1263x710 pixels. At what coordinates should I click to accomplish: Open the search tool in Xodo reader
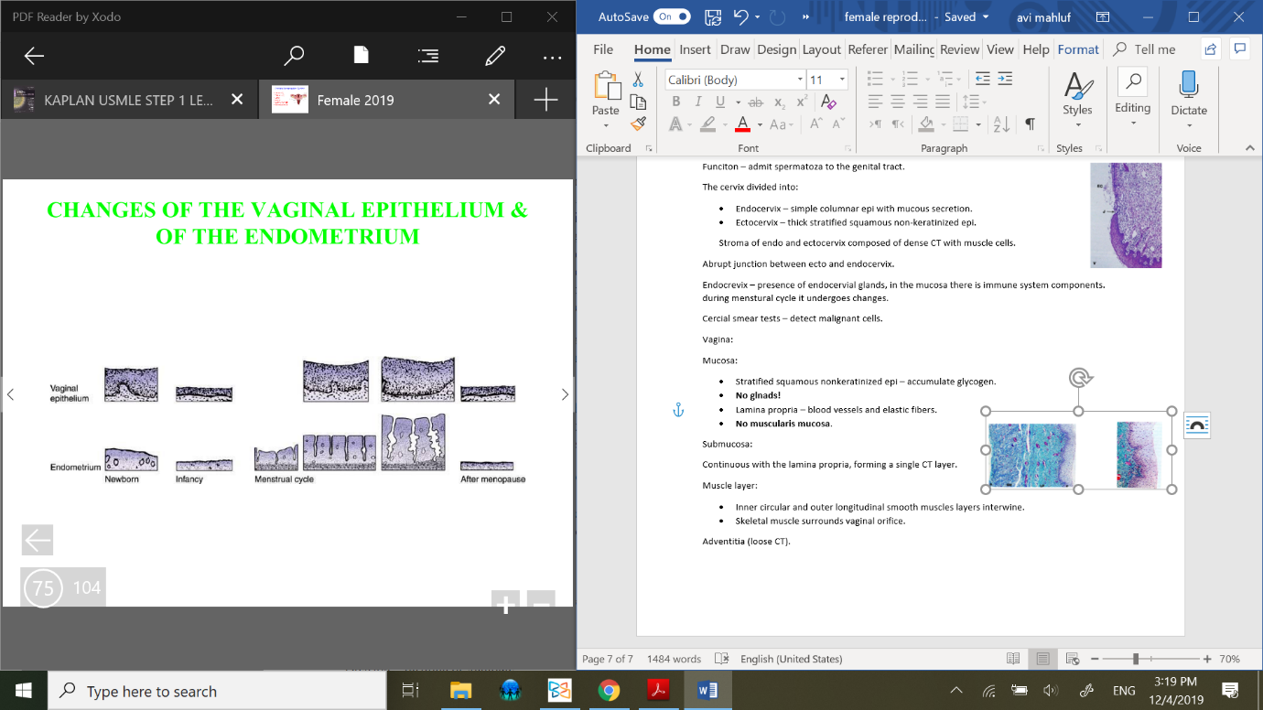point(294,57)
